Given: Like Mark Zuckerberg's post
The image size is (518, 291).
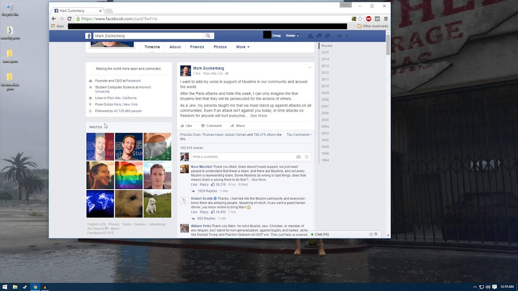Looking at the screenshot, I should coord(186,126).
